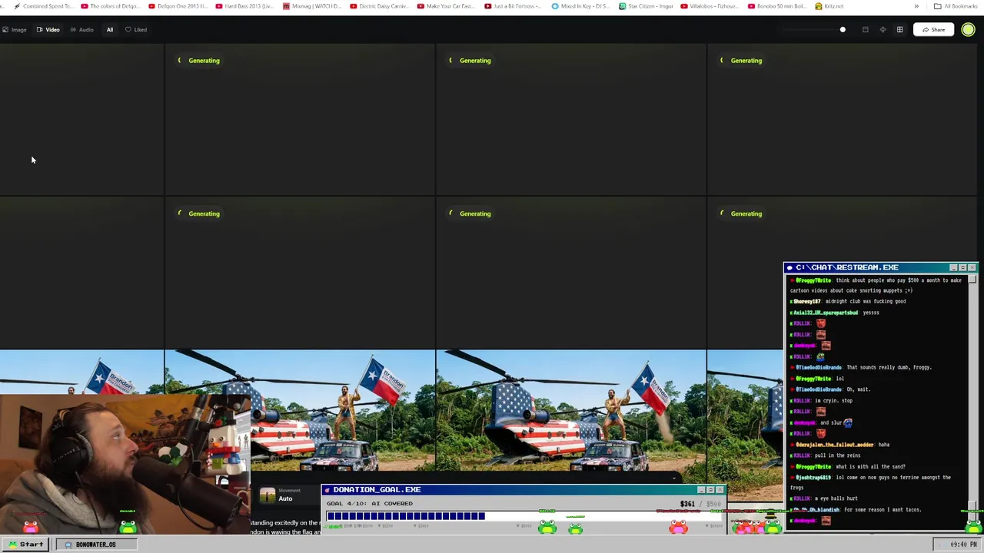
Task: Switch to the single-panel layout view icon
Action: coord(865,30)
